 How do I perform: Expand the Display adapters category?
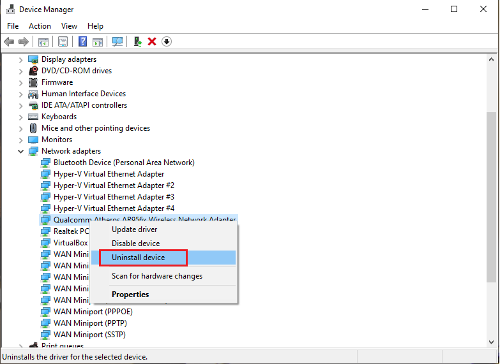pos(21,59)
